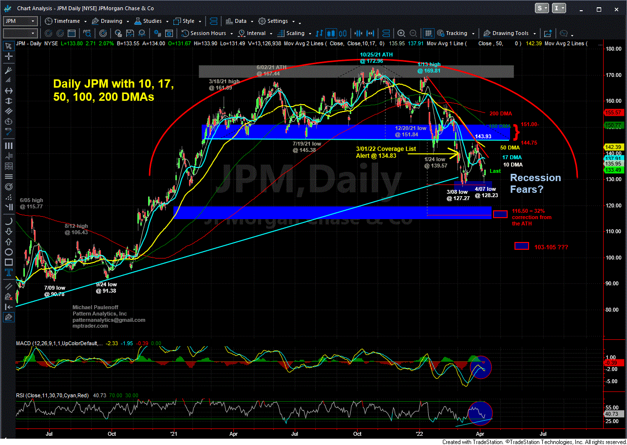Image resolution: width=627 pixels, height=445 pixels.
Task: Click the bar type icon after Scaling
Action: (x=320, y=34)
